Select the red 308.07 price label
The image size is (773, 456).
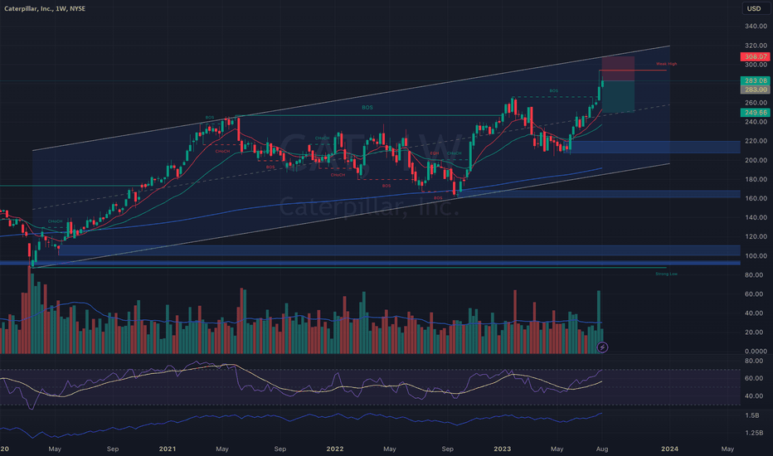point(756,56)
